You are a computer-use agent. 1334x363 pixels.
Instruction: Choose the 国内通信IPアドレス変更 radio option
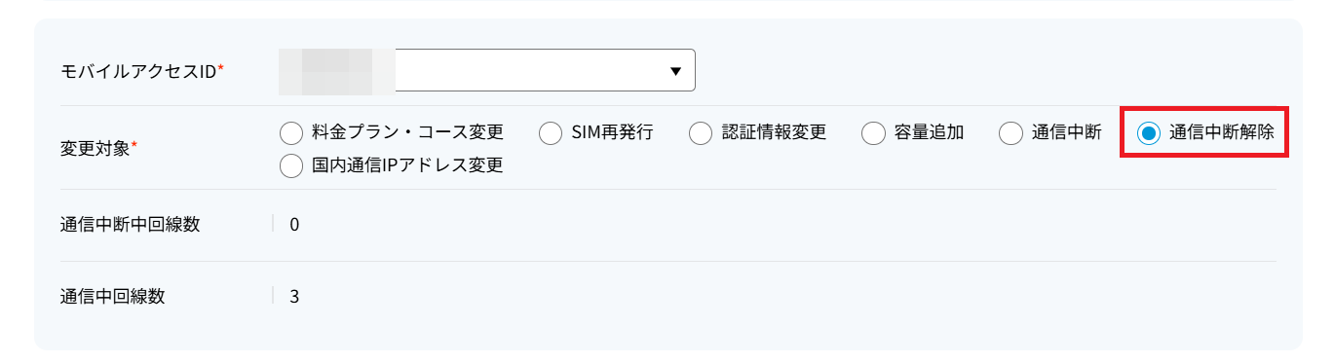[291, 166]
